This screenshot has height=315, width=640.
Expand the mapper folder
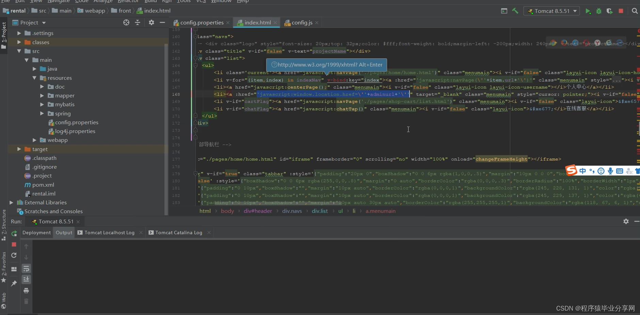coord(42,95)
